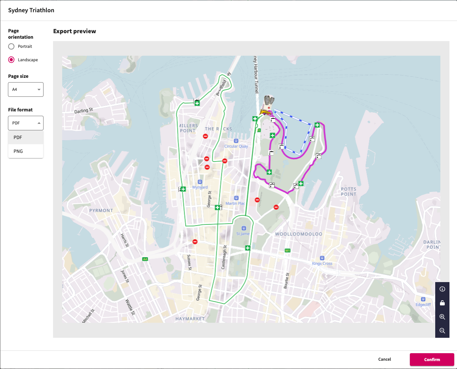Click the green first aid marker near St James
This screenshot has width=457, height=369.
[x=248, y=248]
